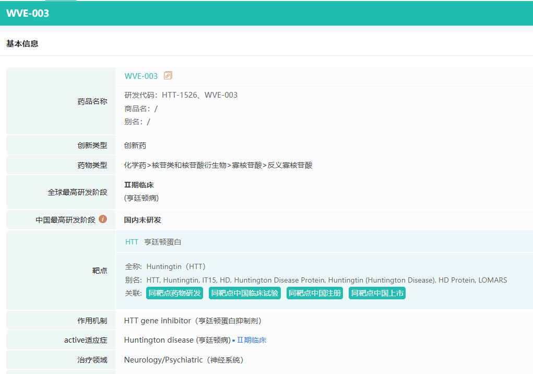Viewport: 533px width, 374px height.
Task: Click the edit icon beside WVE-003 name
Action: (x=168, y=76)
